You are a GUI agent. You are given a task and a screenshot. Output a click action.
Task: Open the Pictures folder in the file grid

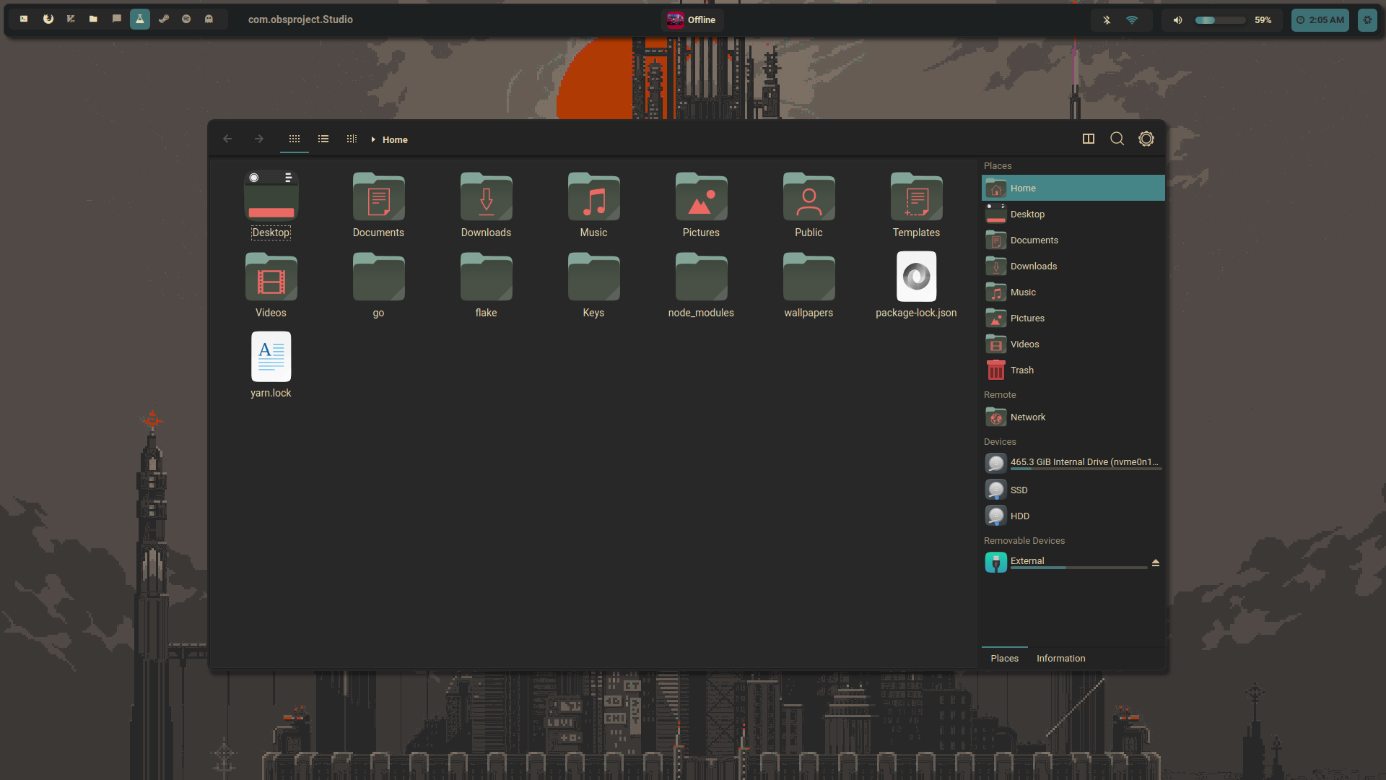pyautogui.click(x=701, y=205)
